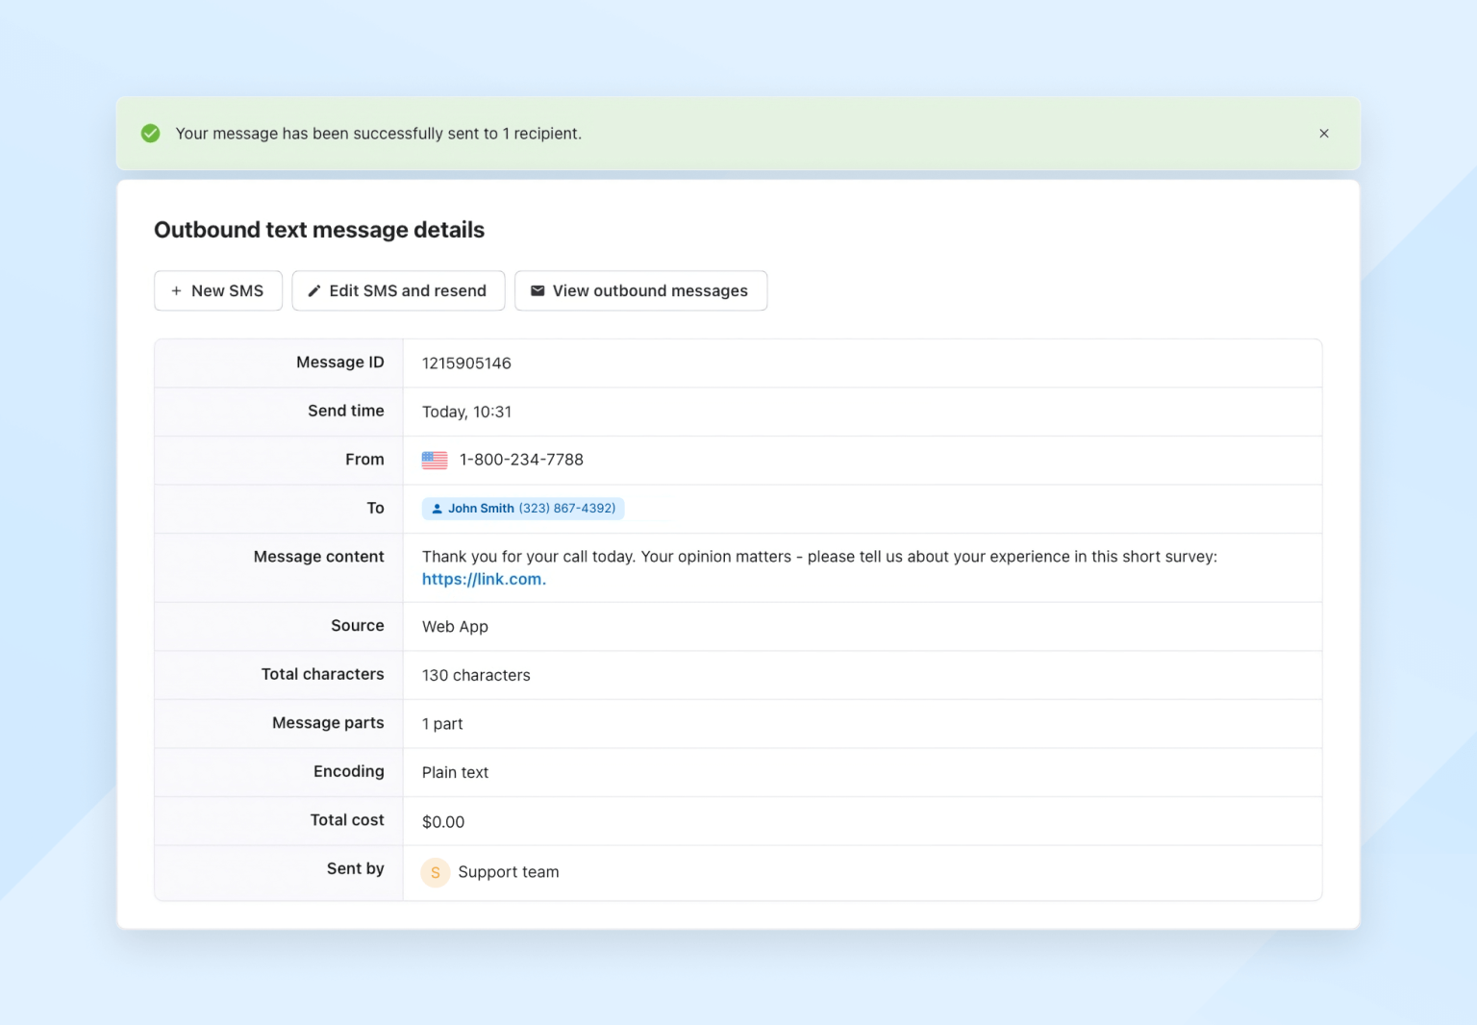Click the person icon in recipient chip
Viewport: 1477px width, 1025px height.
(437, 509)
